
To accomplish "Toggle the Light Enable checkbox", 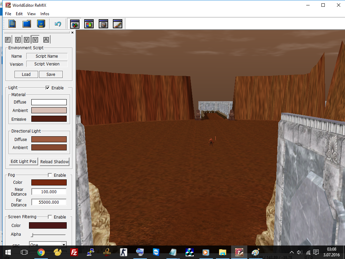I will pos(48,88).
